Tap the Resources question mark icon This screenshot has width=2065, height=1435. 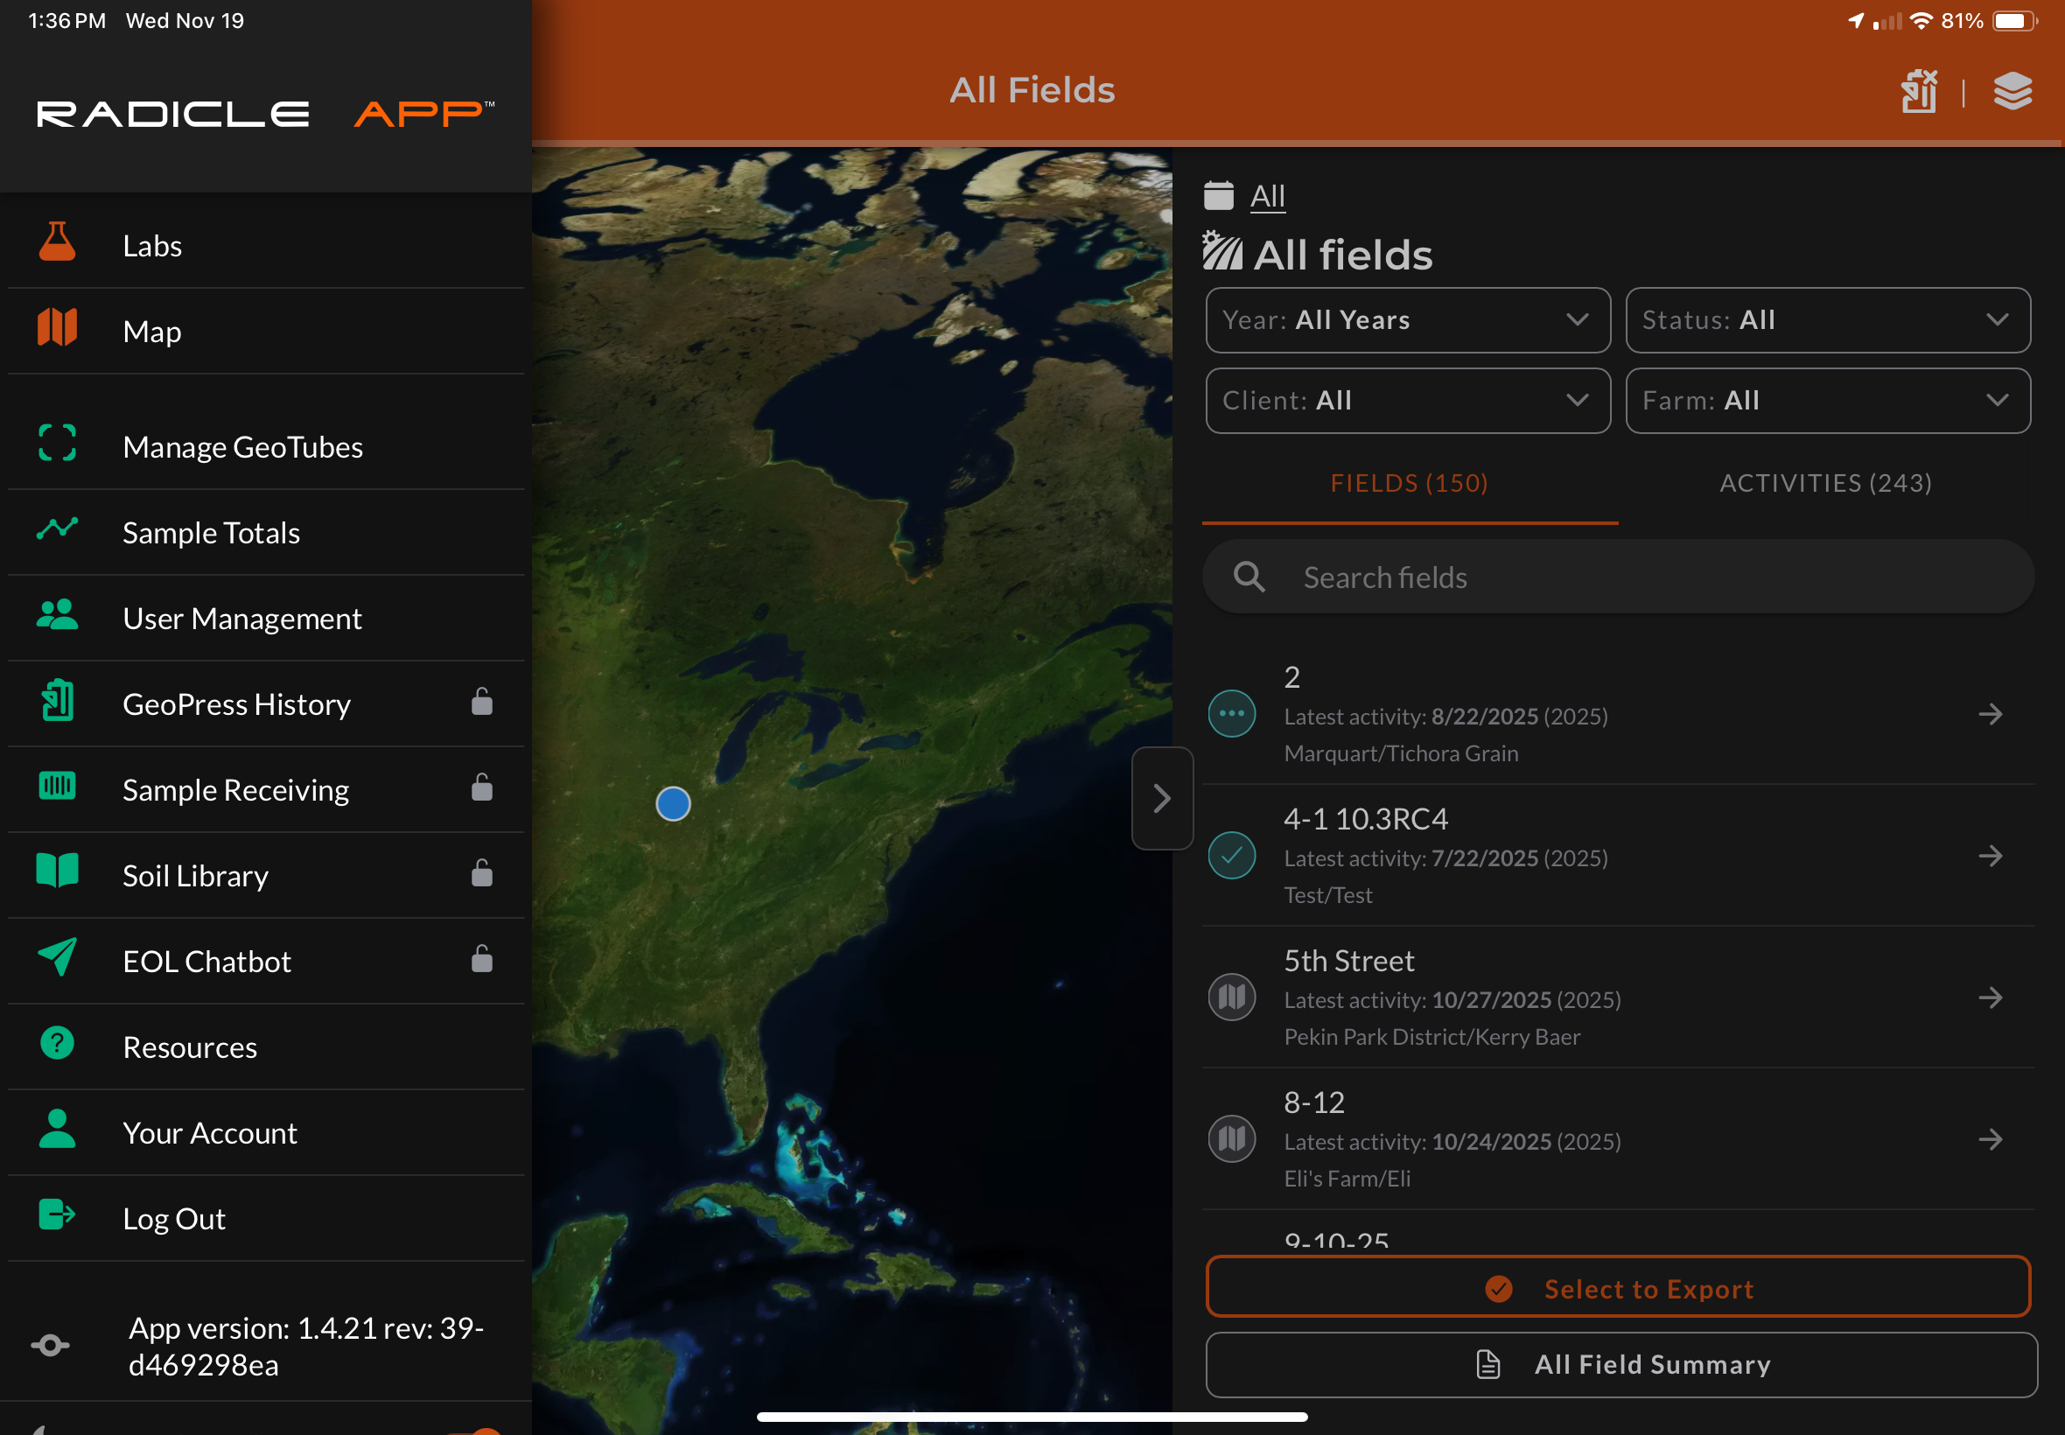click(x=58, y=1044)
